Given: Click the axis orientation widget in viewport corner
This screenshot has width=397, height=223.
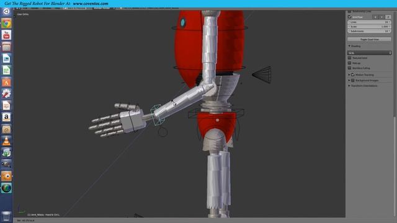Looking at the screenshot, I should (x=21, y=211).
